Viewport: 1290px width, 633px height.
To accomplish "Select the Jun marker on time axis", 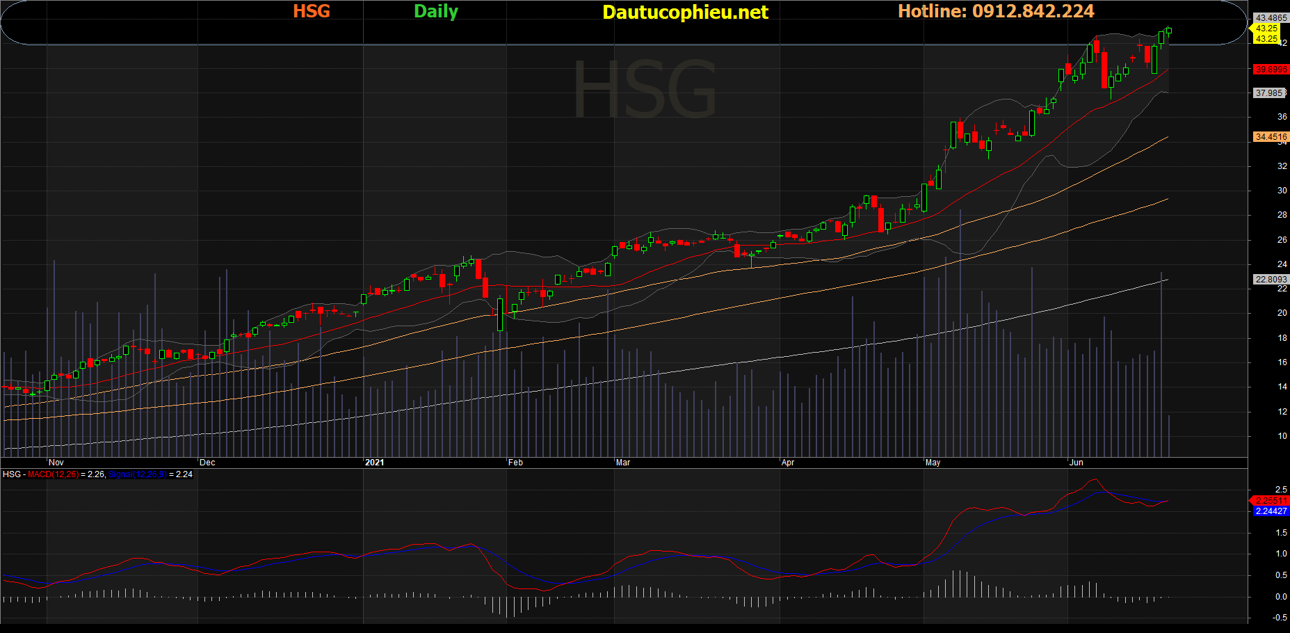I will [x=1077, y=463].
